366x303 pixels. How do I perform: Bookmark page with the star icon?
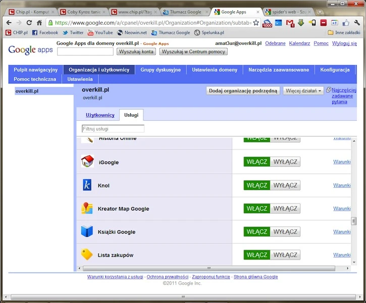(x=256, y=23)
